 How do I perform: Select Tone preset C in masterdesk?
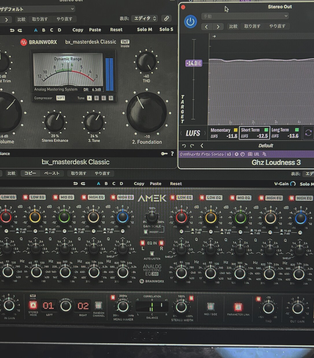(104, 98)
